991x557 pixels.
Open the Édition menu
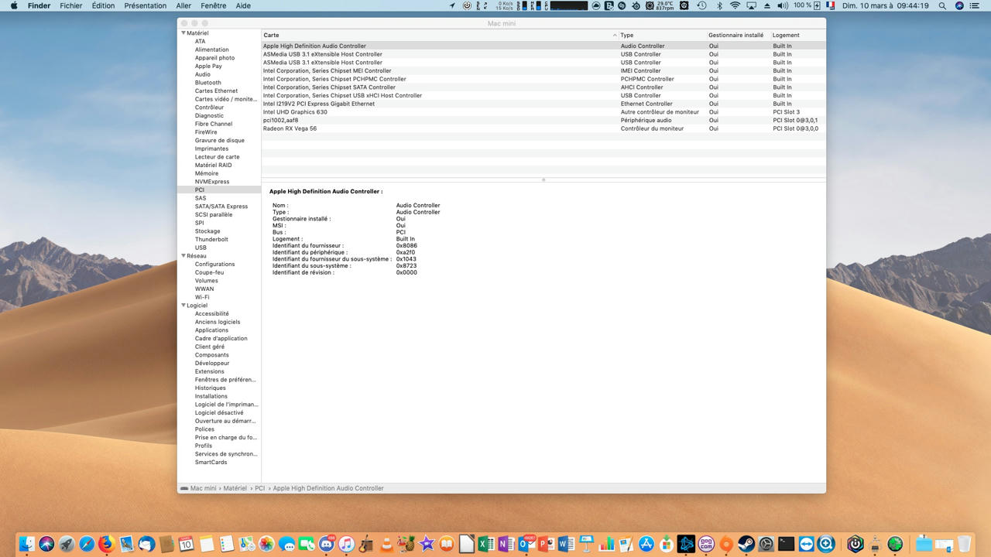103,5
